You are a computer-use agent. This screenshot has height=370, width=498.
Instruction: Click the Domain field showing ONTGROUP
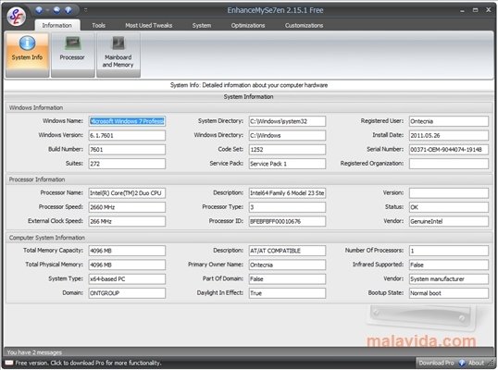tap(127, 293)
